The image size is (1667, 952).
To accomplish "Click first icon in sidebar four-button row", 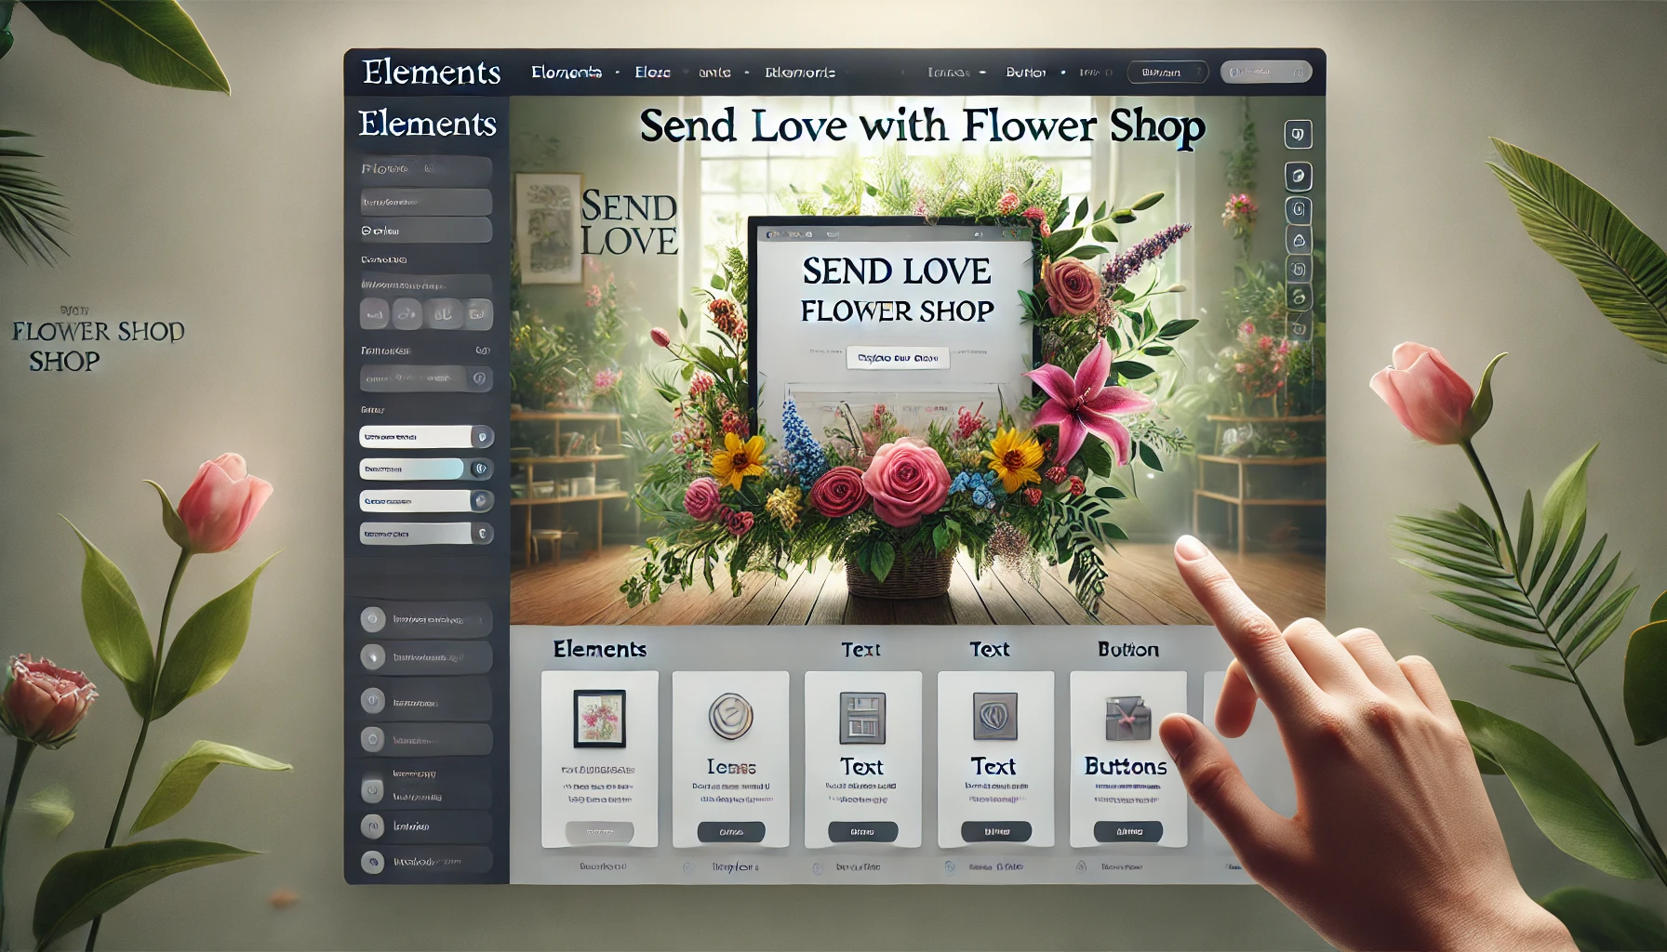I will 374,314.
